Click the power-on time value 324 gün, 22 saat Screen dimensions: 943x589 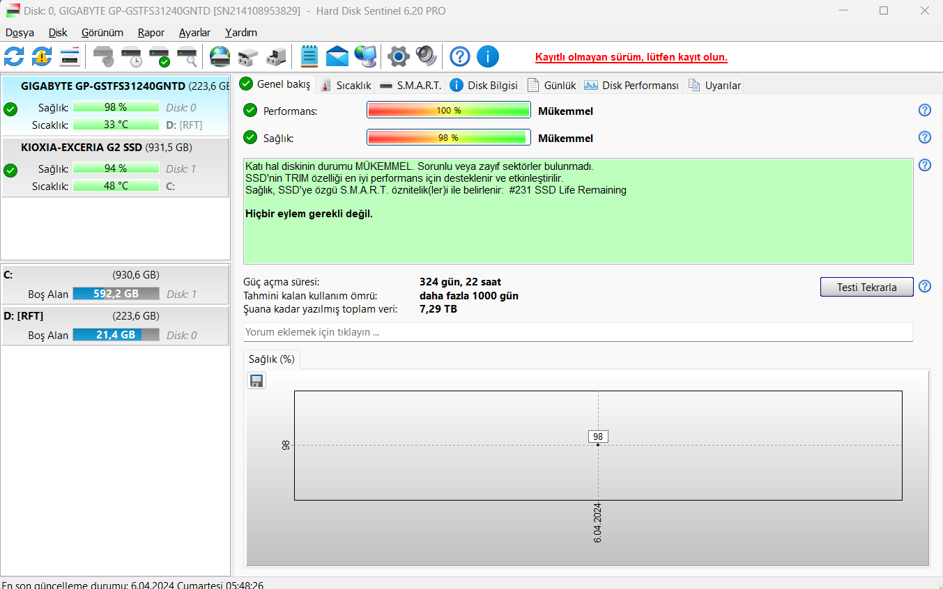coord(460,282)
